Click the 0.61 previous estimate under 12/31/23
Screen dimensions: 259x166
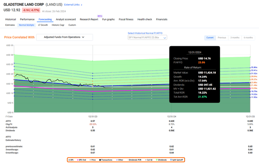(x=93, y=147)
